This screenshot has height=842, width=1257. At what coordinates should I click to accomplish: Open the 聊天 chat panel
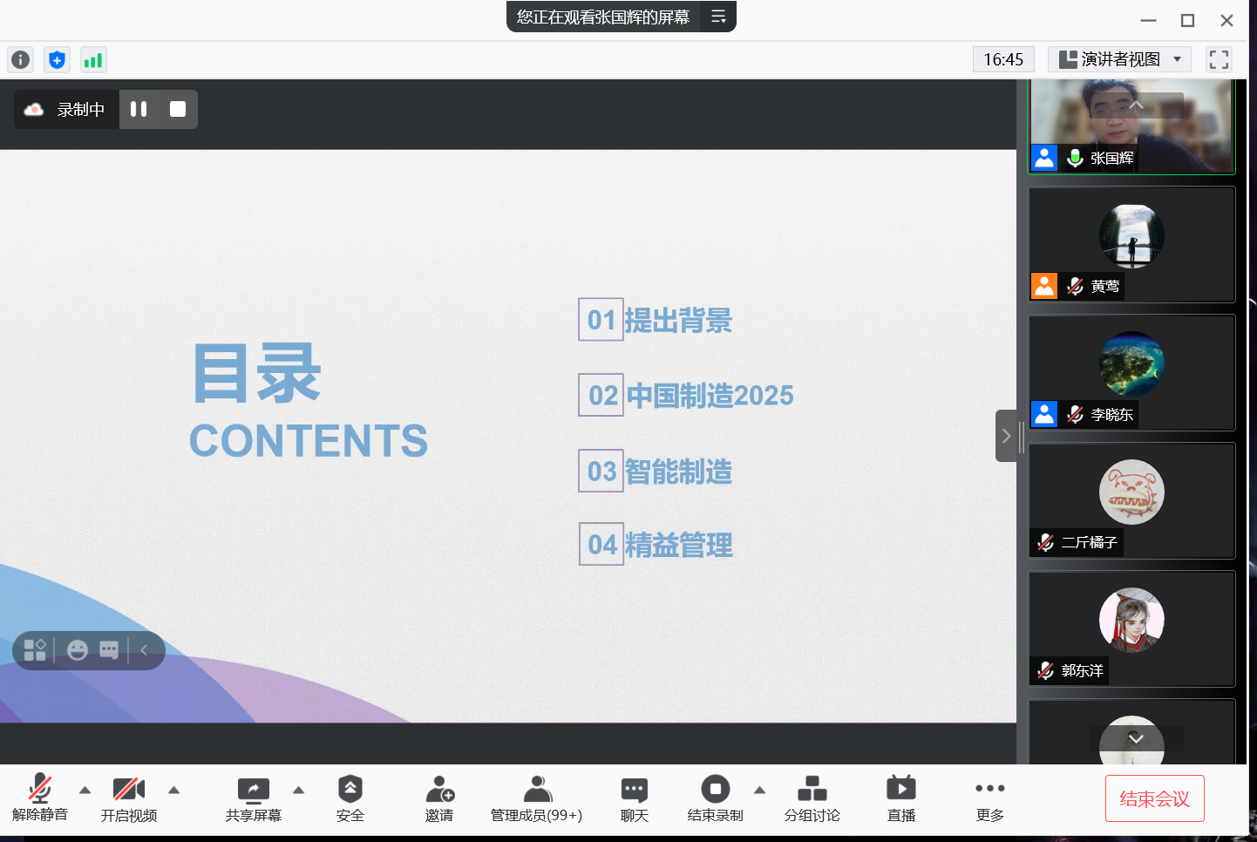[635, 798]
